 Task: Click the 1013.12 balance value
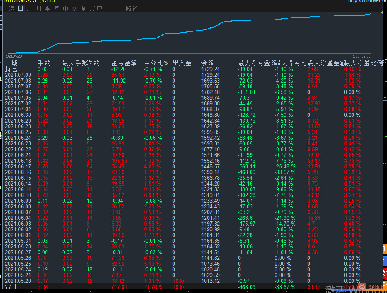(x=210, y=281)
